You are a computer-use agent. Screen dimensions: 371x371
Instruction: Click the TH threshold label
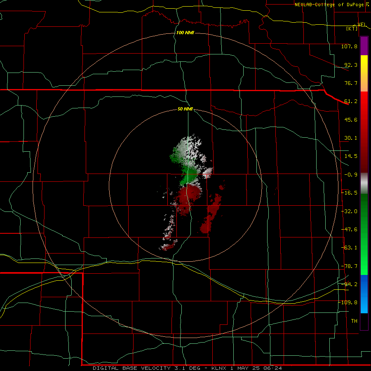coord(354,321)
